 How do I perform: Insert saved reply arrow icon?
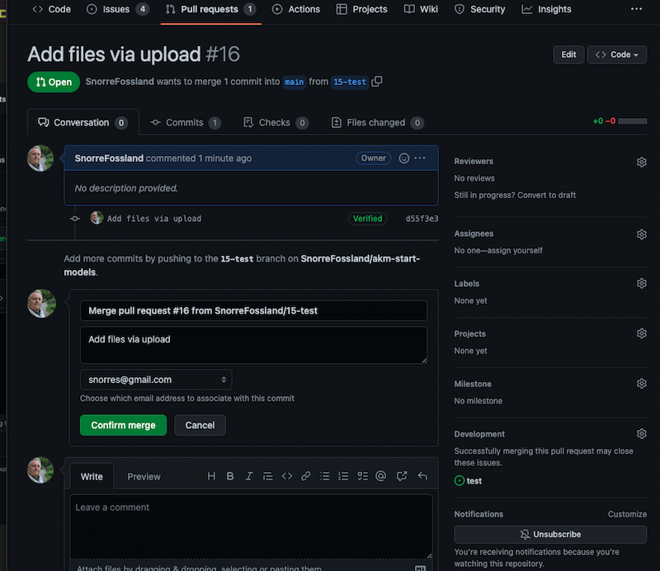[x=422, y=476]
